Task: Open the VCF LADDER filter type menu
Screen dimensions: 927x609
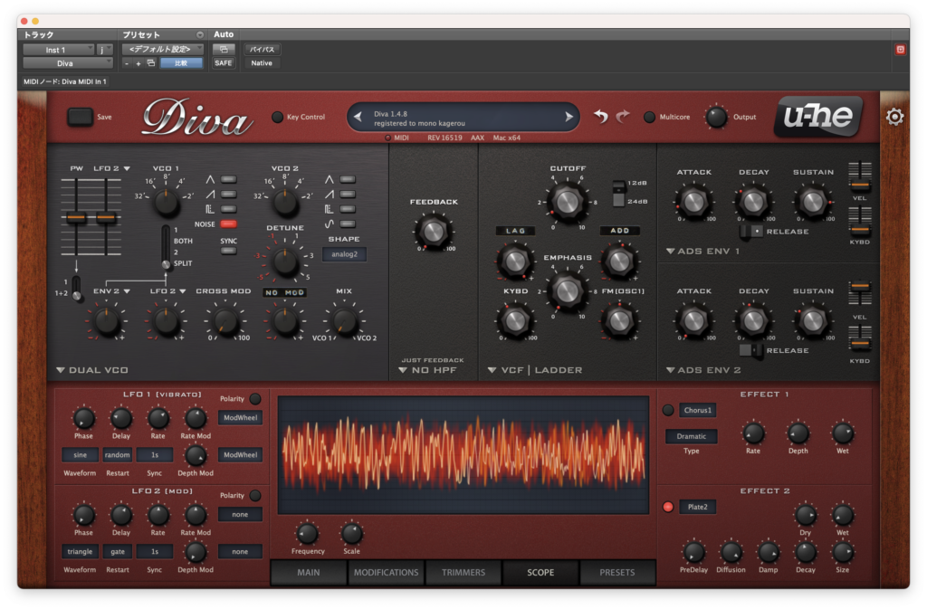Action: pyautogui.click(x=535, y=370)
